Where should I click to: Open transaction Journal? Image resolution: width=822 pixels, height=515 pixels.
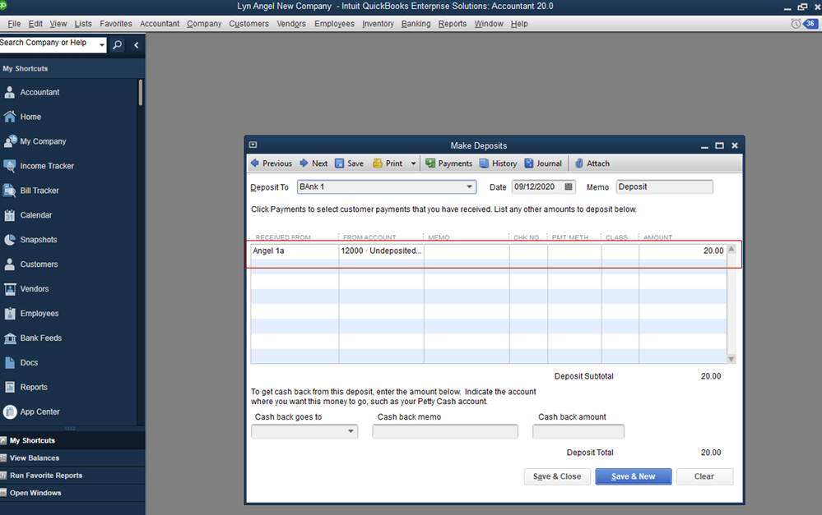(x=543, y=163)
